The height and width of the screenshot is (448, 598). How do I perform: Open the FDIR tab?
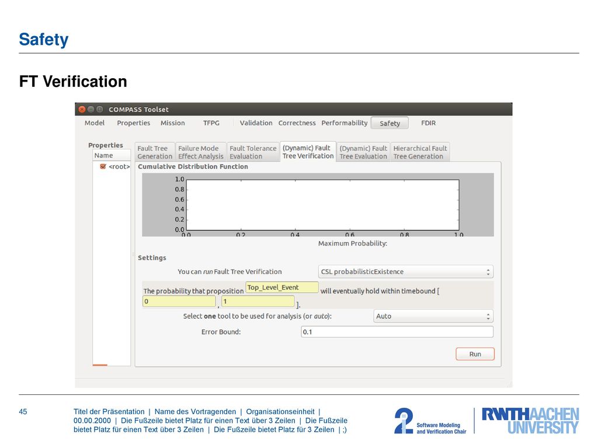click(428, 123)
